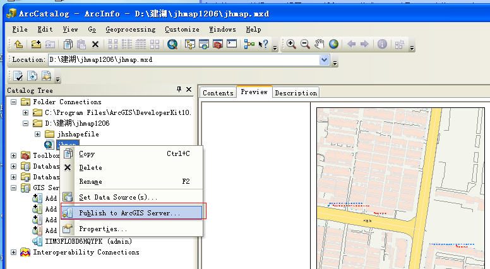Open the Windows menu
The width and height of the screenshot is (490, 269).
pos(222,30)
